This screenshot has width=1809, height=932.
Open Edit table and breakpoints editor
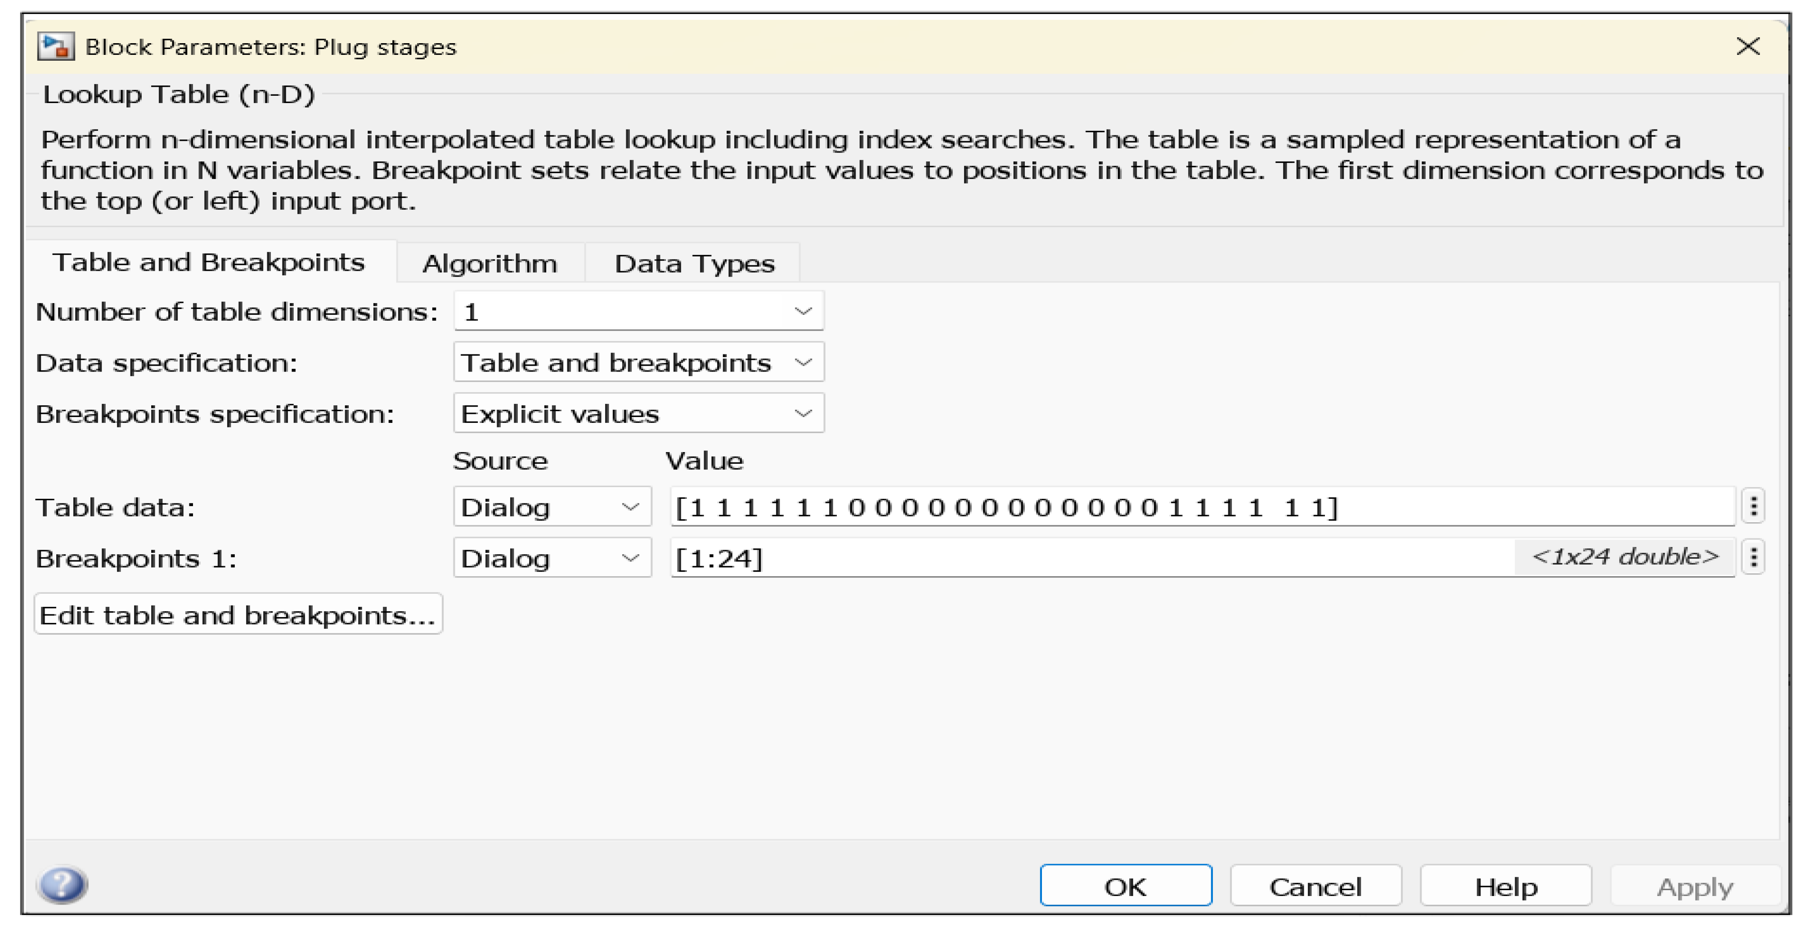[x=238, y=614]
